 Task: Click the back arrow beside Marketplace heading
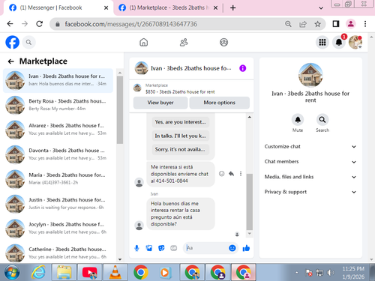(10, 61)
